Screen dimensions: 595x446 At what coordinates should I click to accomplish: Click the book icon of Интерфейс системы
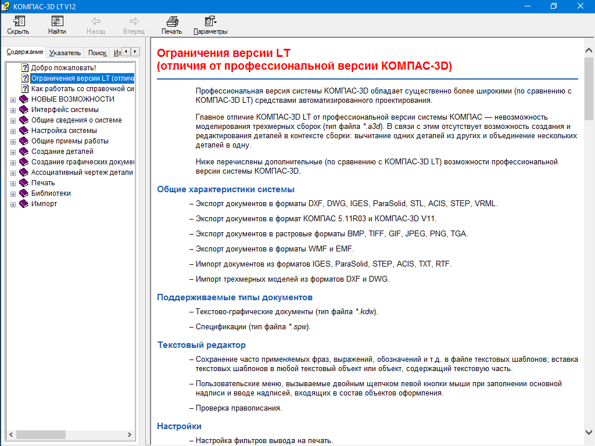pyautogui.click(x=24, y=110)
